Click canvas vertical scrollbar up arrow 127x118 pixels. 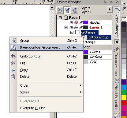[x=52, y=7]
